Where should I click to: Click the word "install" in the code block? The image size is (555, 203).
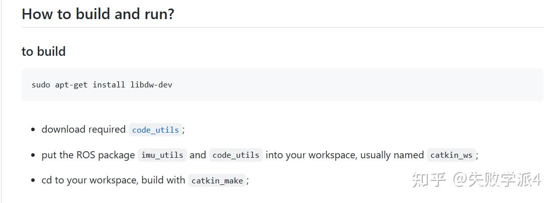click(x=109, y=84)
